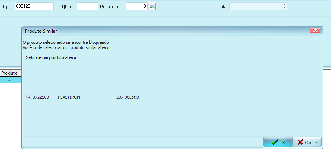The width and height of the screenshot is (331, 153).
Task: Click the green checkmark icon on OK
Action: click(x=274, y=142)
